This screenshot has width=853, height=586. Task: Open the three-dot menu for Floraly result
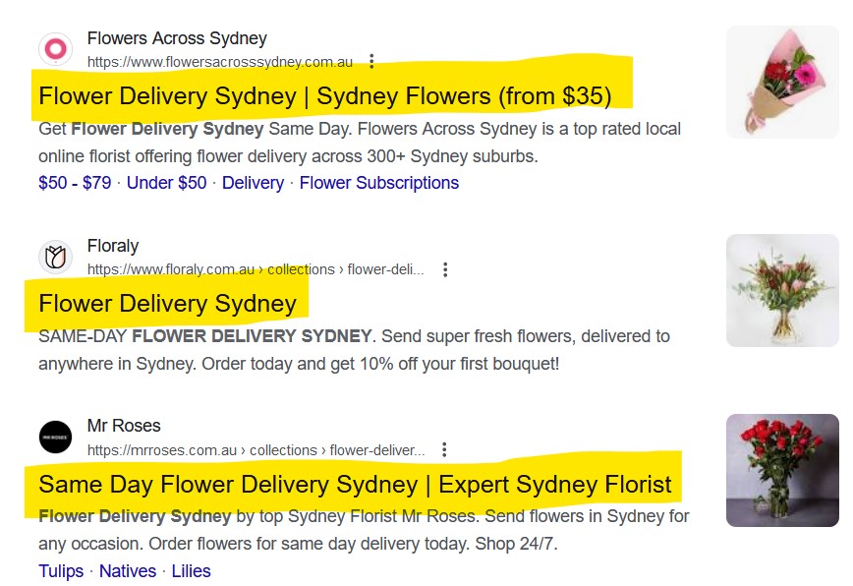point(447,269)
